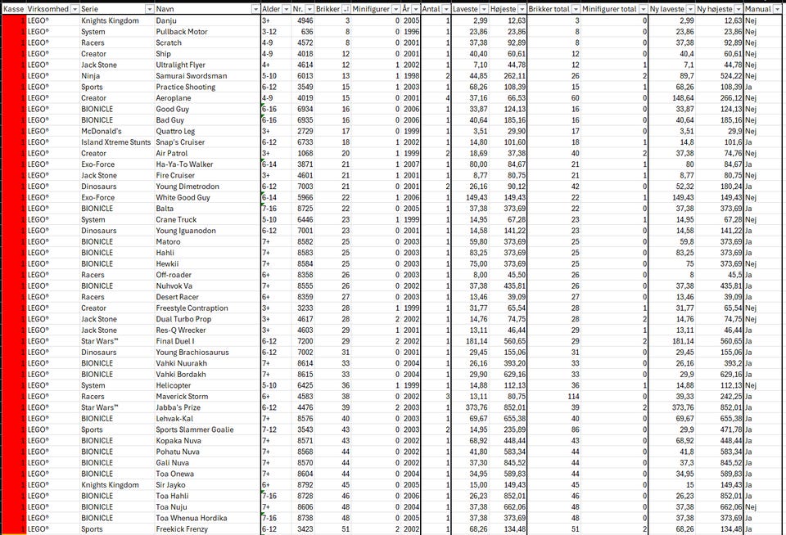Select set number 4946 cell
The width and height of the screenshot is (786, 535).
303,20
